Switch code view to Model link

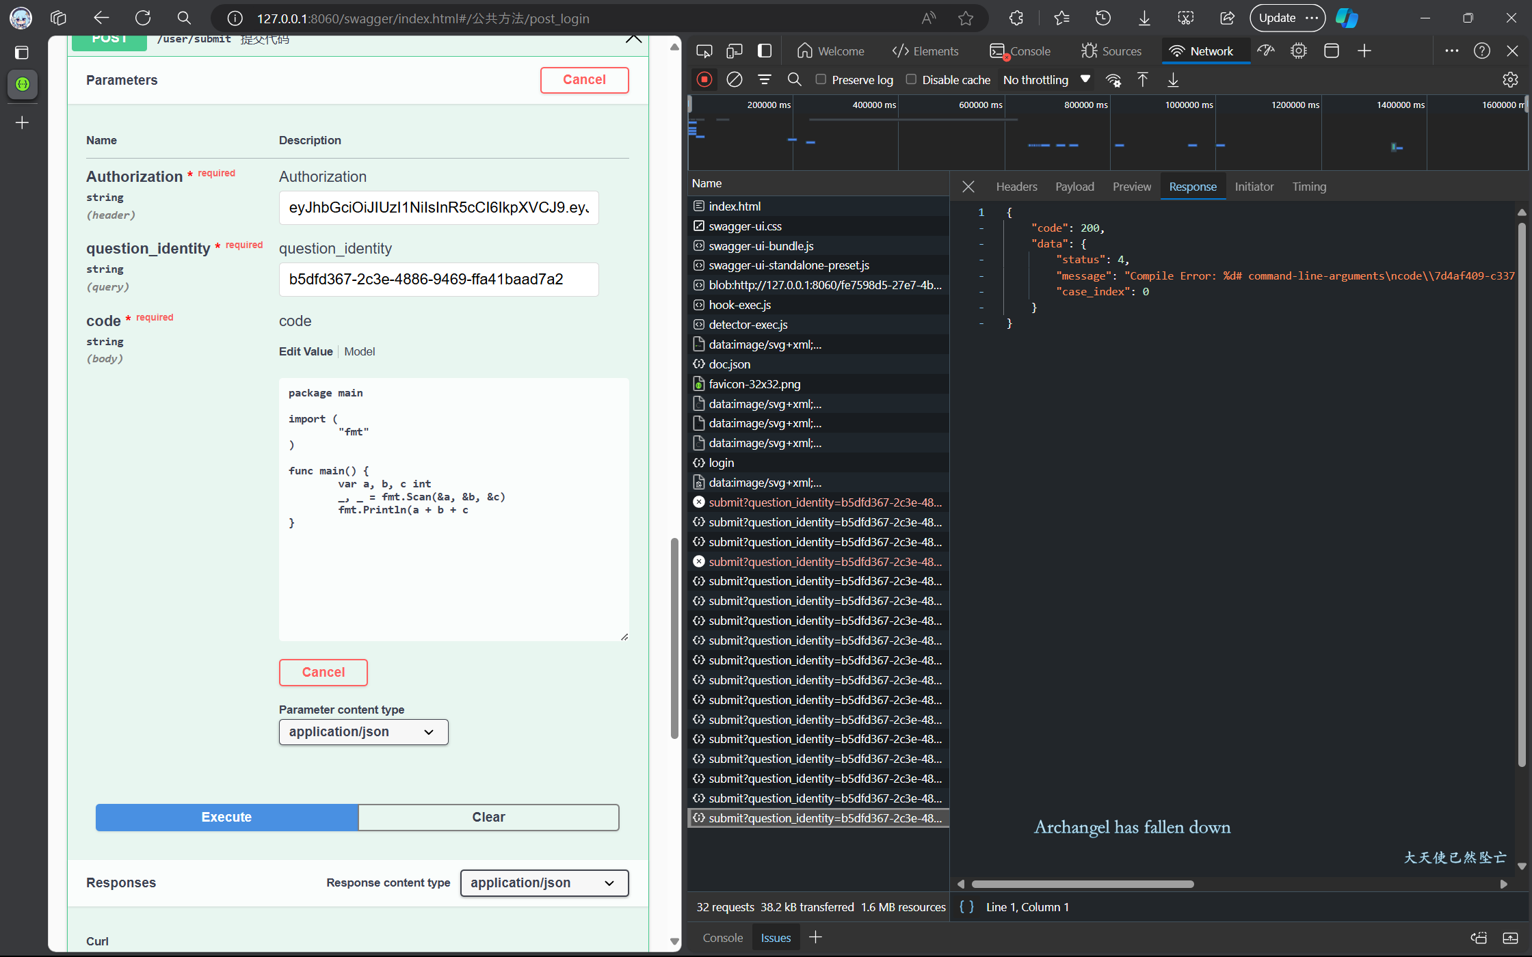coord(359,351)
